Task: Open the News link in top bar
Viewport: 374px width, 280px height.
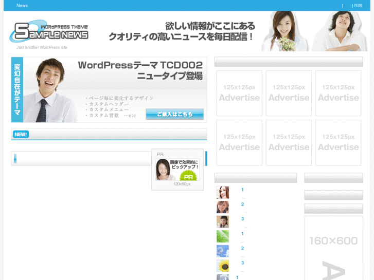Action: click(22, 6)
